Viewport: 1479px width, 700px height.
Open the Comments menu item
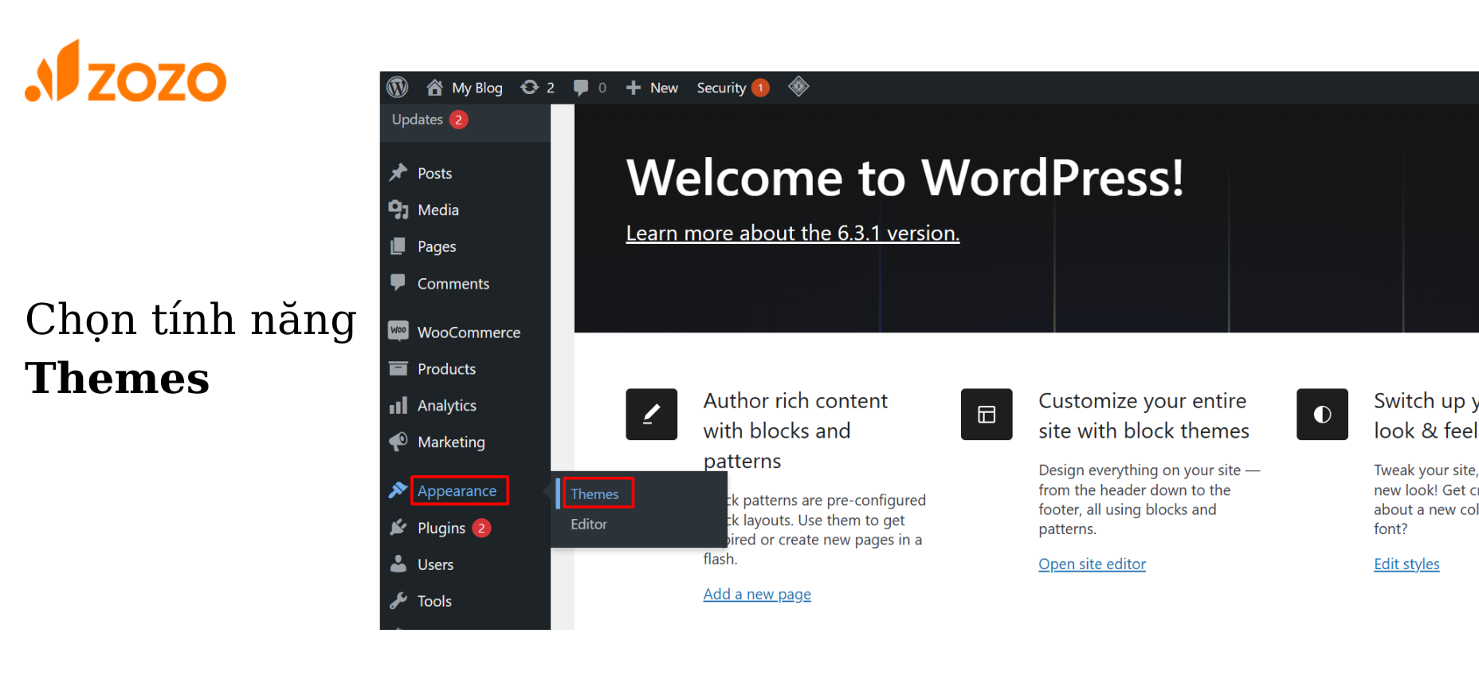pyautogui.click(x=453, y=284)
